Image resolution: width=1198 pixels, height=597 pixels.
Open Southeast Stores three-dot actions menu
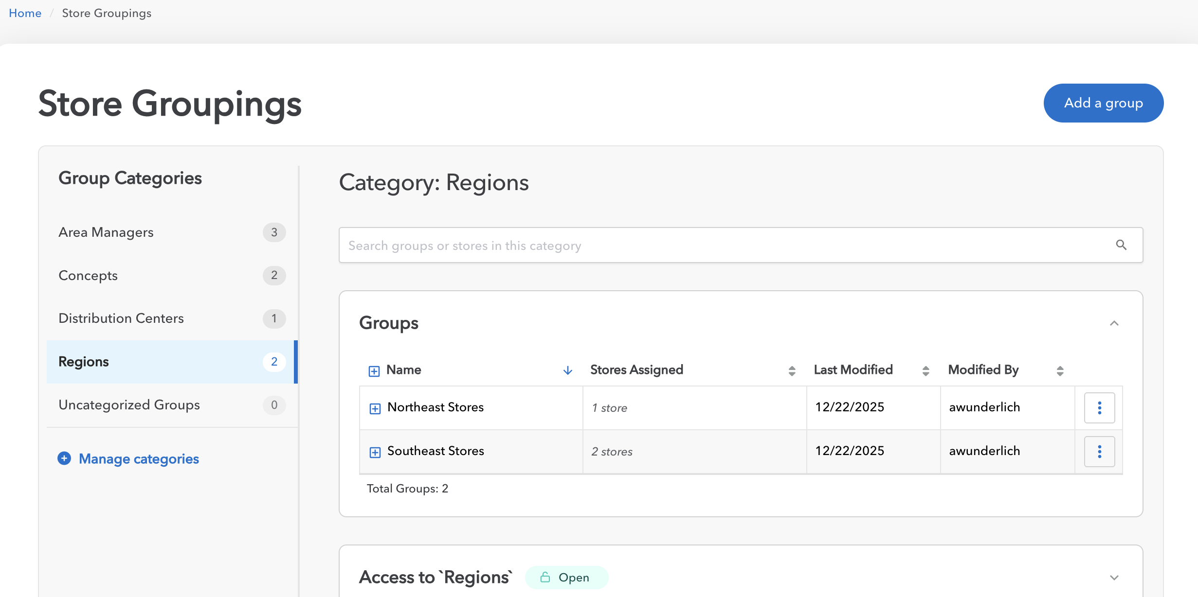click(x=1099, y=452)
